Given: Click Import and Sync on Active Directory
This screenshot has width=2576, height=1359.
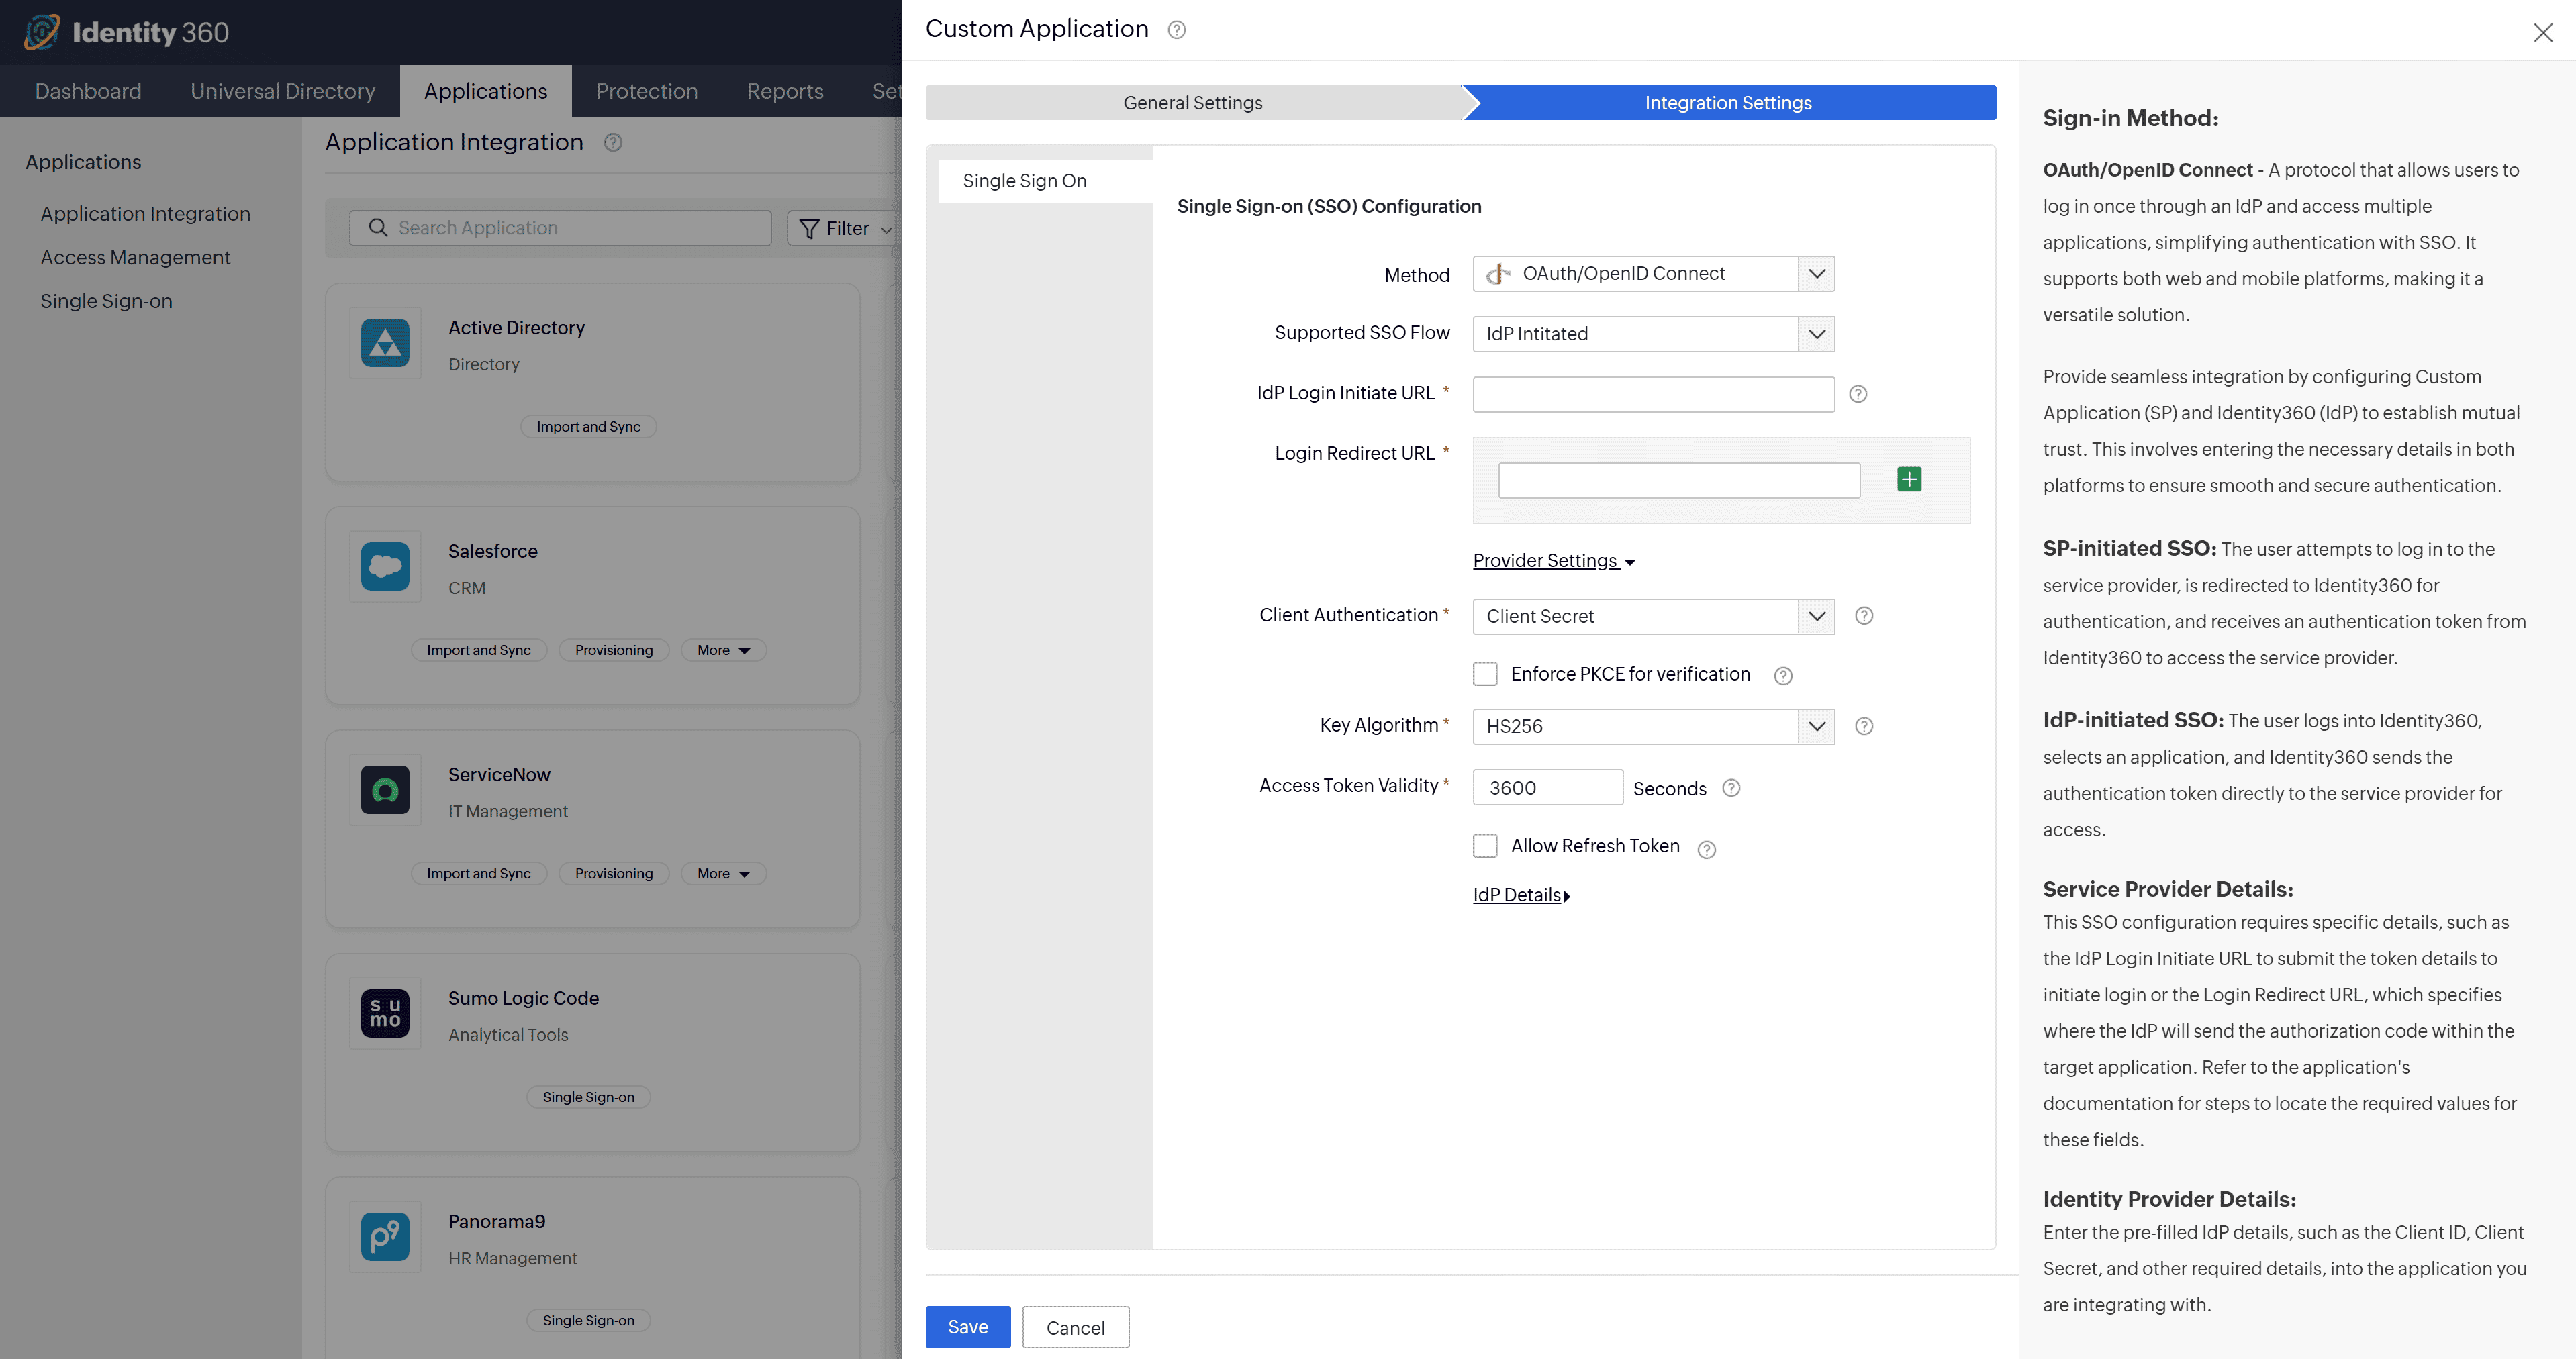Looking at the screenshot, I should [589, 427].
